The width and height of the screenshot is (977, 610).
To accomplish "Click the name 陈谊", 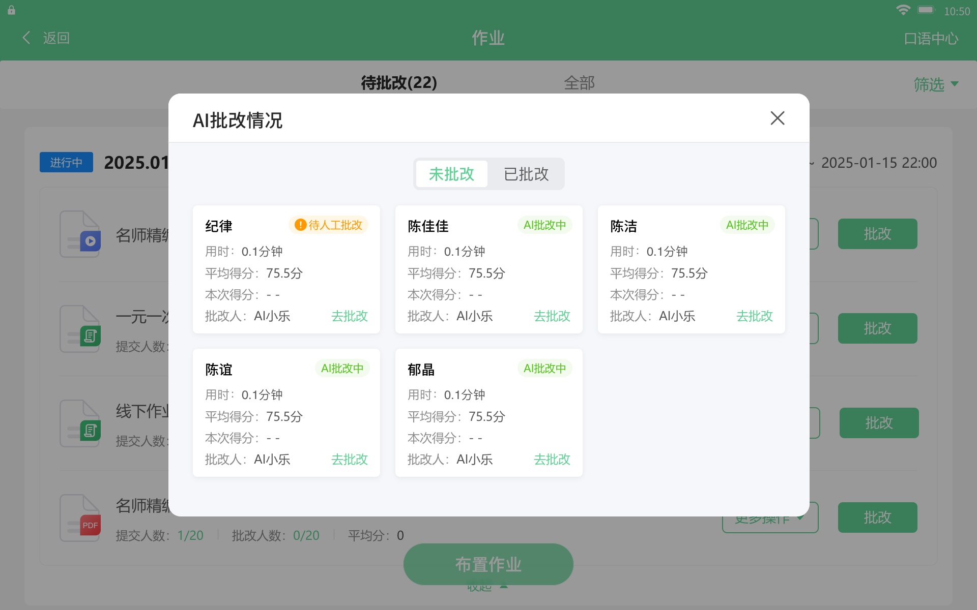I will coord(219,370).
